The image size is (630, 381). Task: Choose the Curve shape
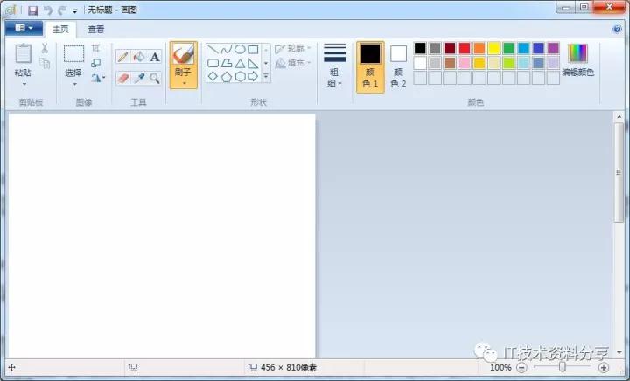point(227,49)
